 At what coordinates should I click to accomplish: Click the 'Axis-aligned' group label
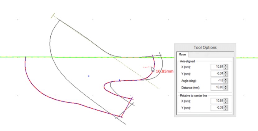click(187, 61)
